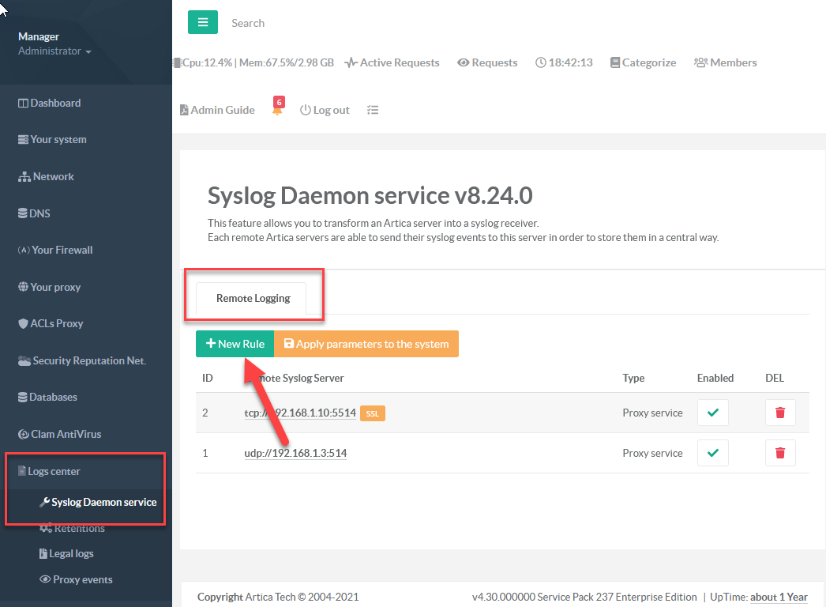Click into the Search field
The width and height of the screenshot is (826, 607).
pyautogui.click(x=316, y=23)
